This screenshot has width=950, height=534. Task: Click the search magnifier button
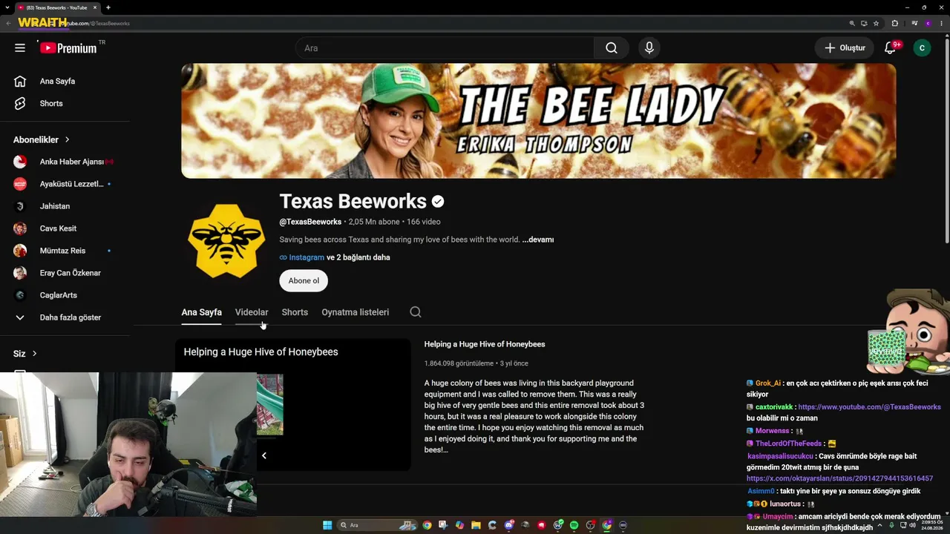(611, 48)
